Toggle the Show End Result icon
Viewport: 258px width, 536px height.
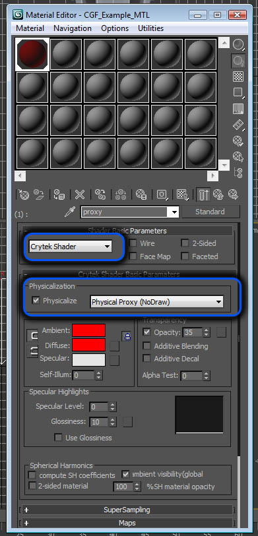(203, 195)
